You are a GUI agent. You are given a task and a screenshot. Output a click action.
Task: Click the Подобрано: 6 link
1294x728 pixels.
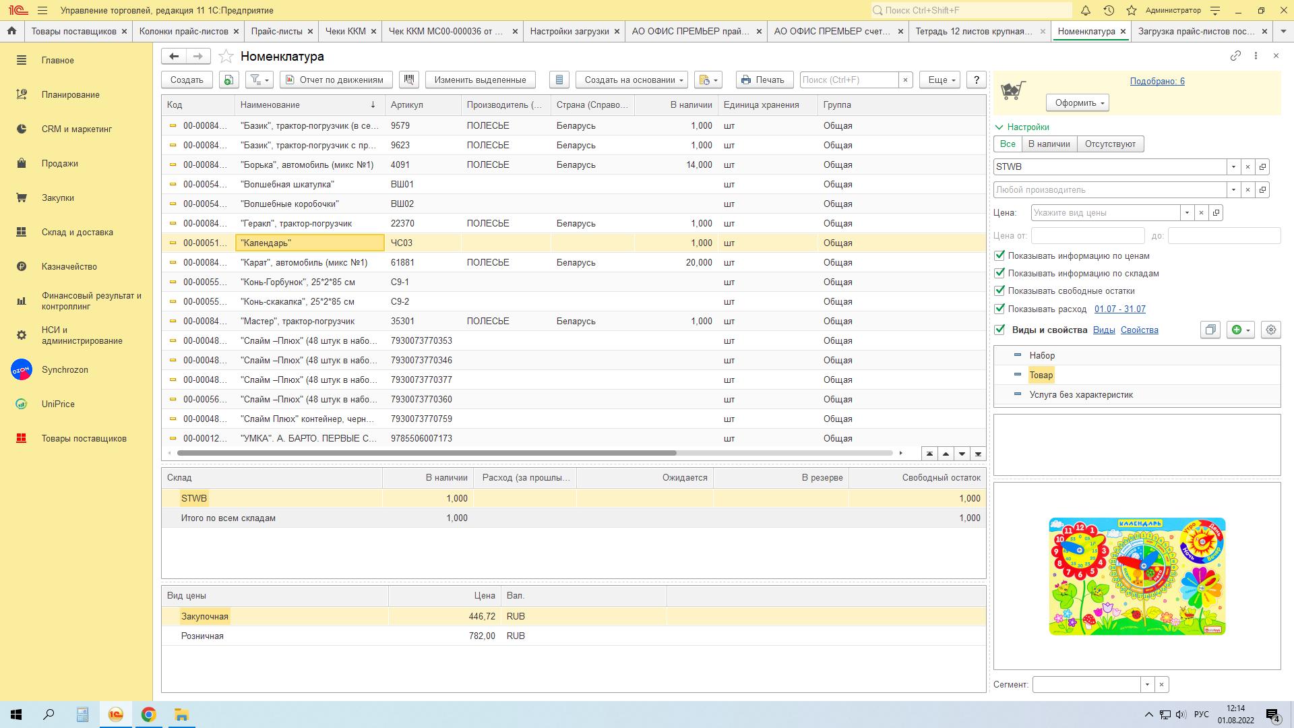pyautogui.click(x=1157, y=81)
